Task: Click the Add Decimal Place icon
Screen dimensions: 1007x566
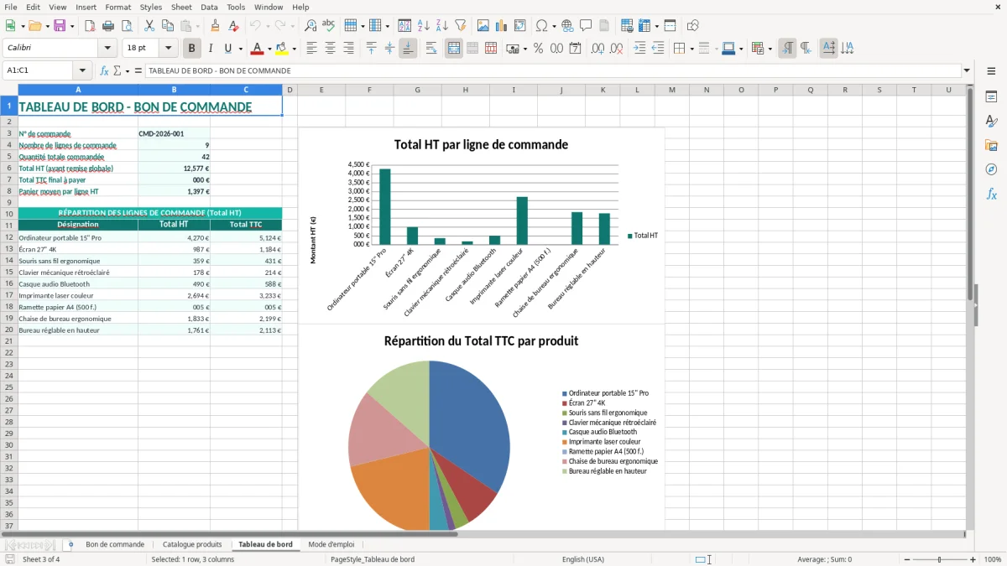Action: click(597, 49)
